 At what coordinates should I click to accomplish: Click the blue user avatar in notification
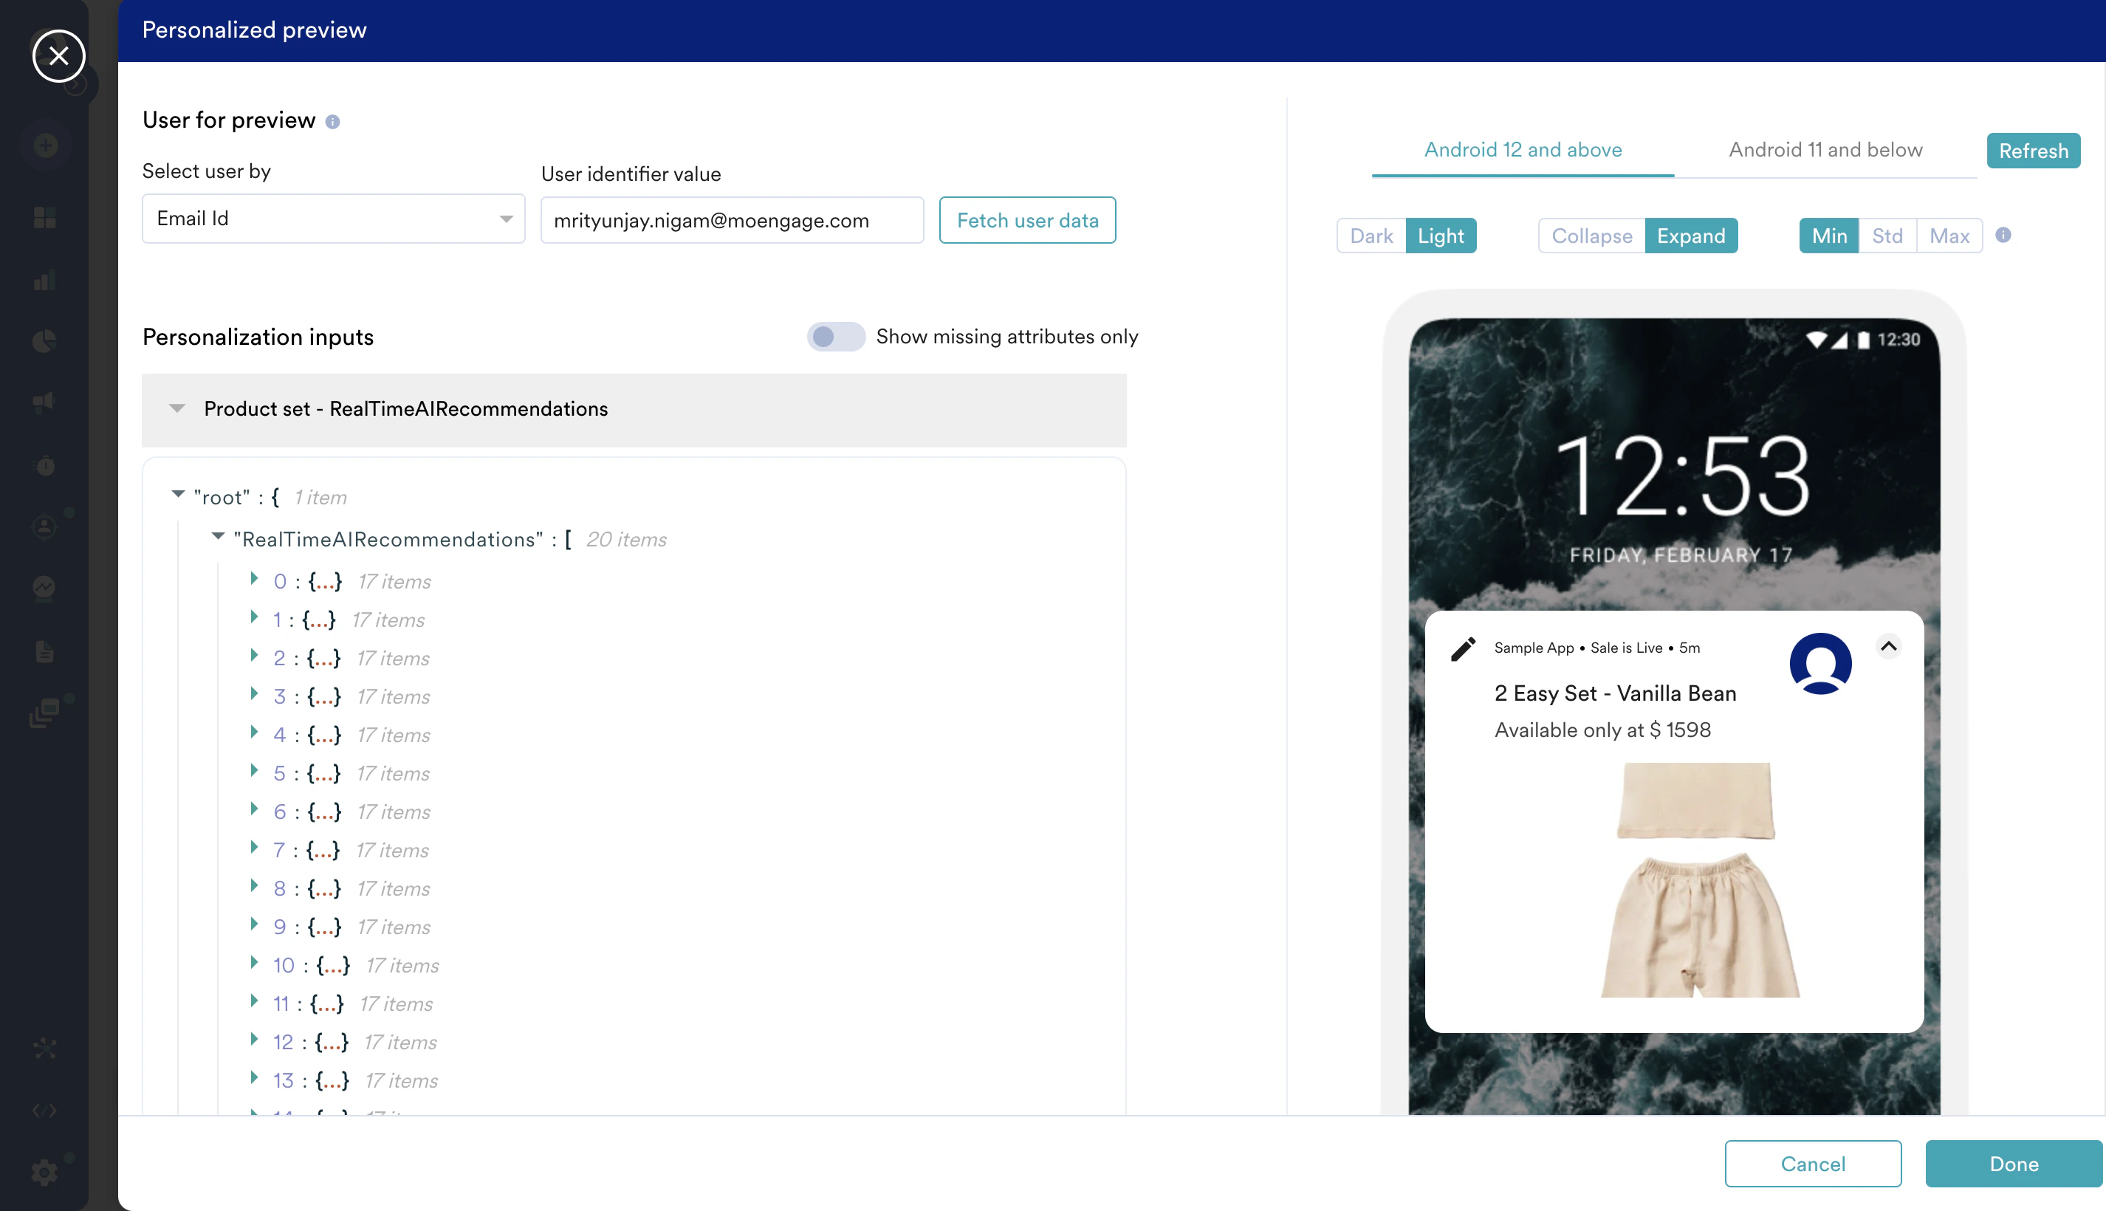click(x=1820, y=663)
